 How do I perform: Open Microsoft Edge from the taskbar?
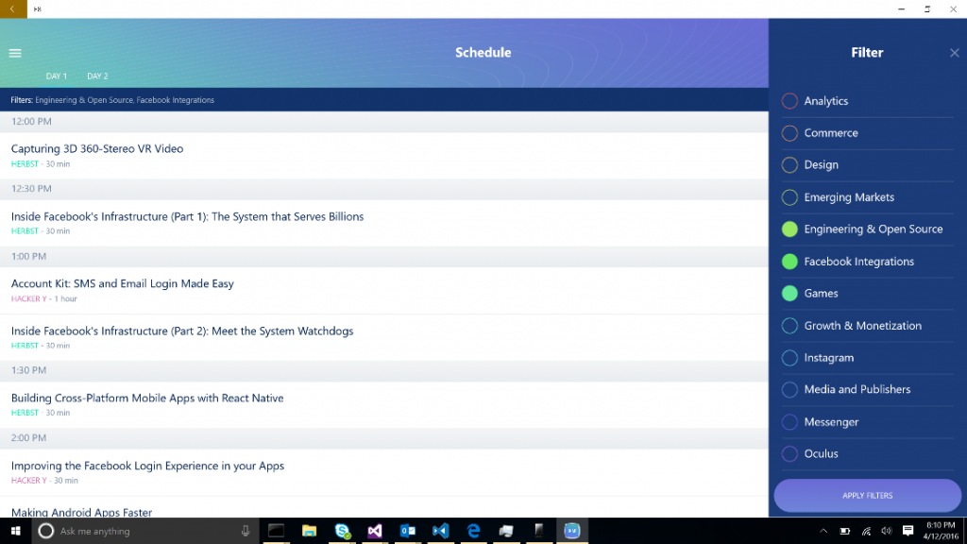(x=472, y=531)
